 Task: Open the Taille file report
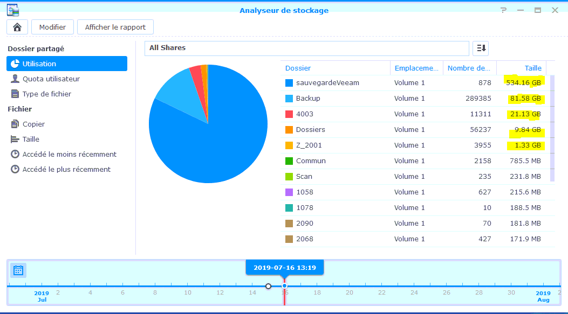click(67, 139)
